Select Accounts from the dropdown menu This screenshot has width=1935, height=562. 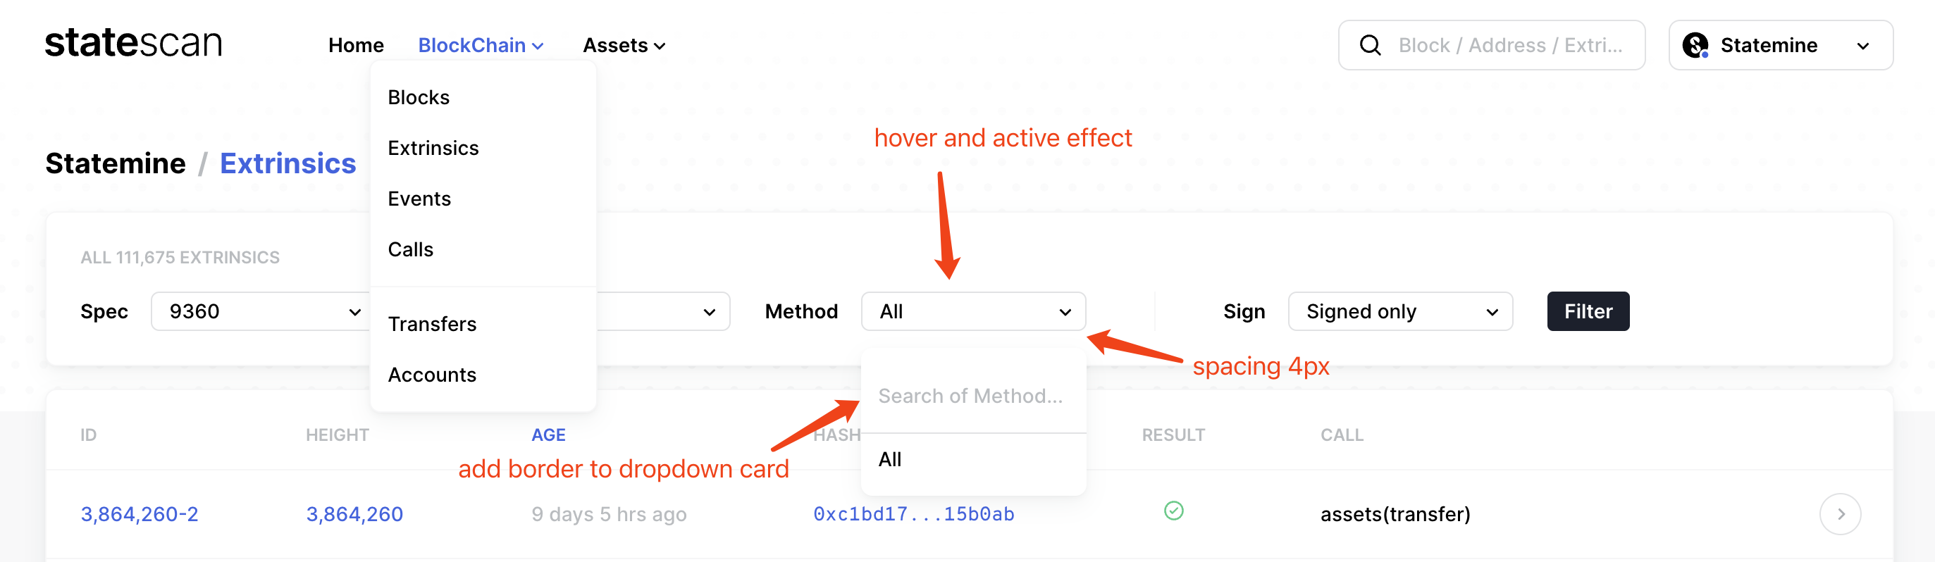pos(432,375)
